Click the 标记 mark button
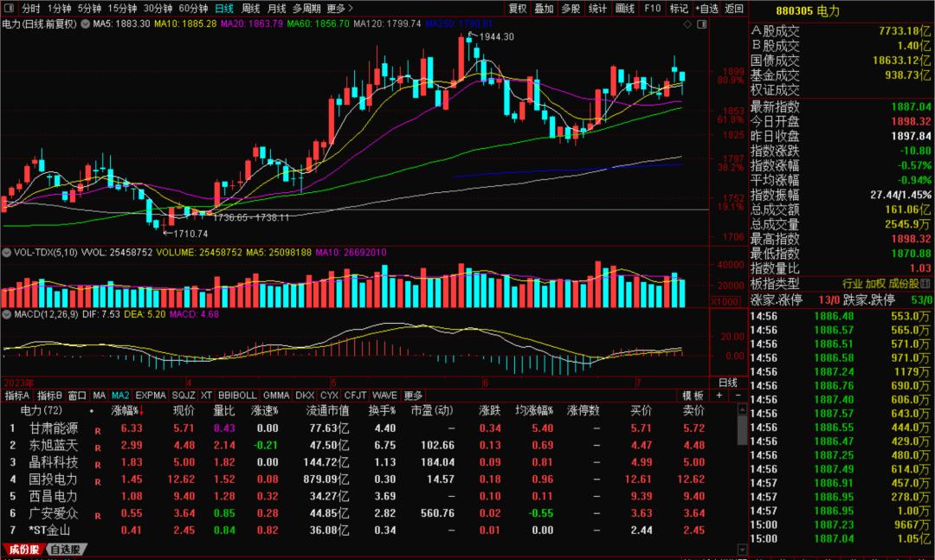Viewport: 935px width, 560px height. pyautogui.click(x=680, y=9)
